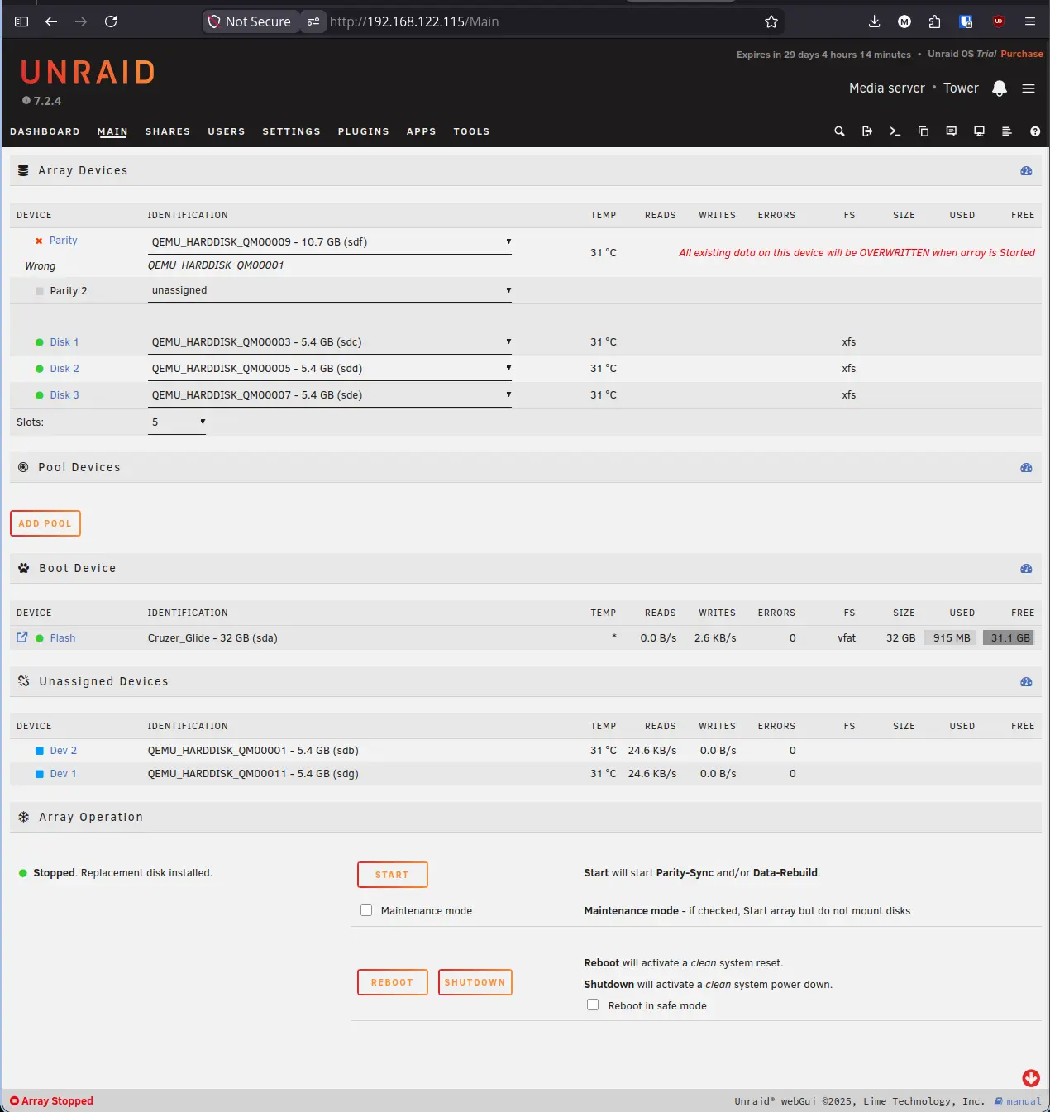1050x1112 pixels.
Task: Open the Flash device link
Action: [63, 638]
